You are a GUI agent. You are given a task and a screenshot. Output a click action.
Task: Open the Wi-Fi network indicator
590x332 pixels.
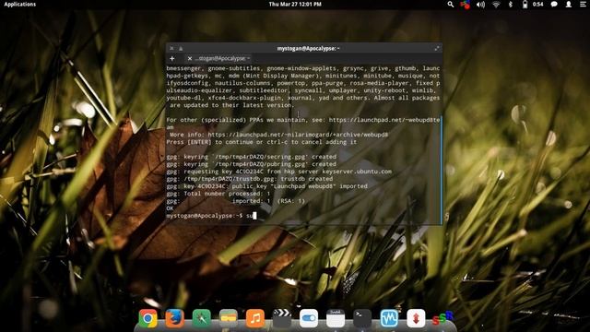pyautogui.click(x=496, y=4)
